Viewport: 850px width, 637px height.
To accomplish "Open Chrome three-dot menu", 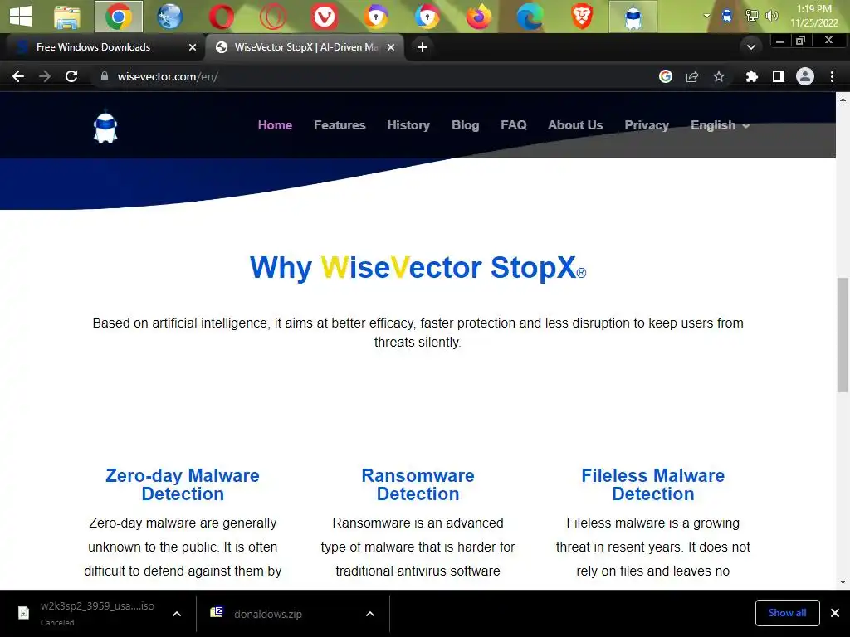I will point(832,76).
